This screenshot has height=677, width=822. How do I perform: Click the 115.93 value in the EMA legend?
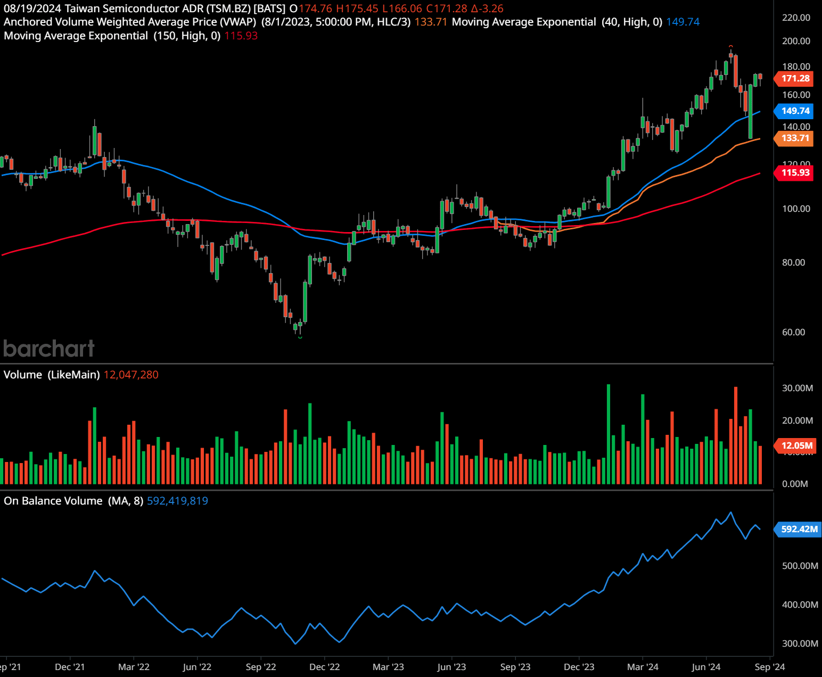[x=241, y=36]
